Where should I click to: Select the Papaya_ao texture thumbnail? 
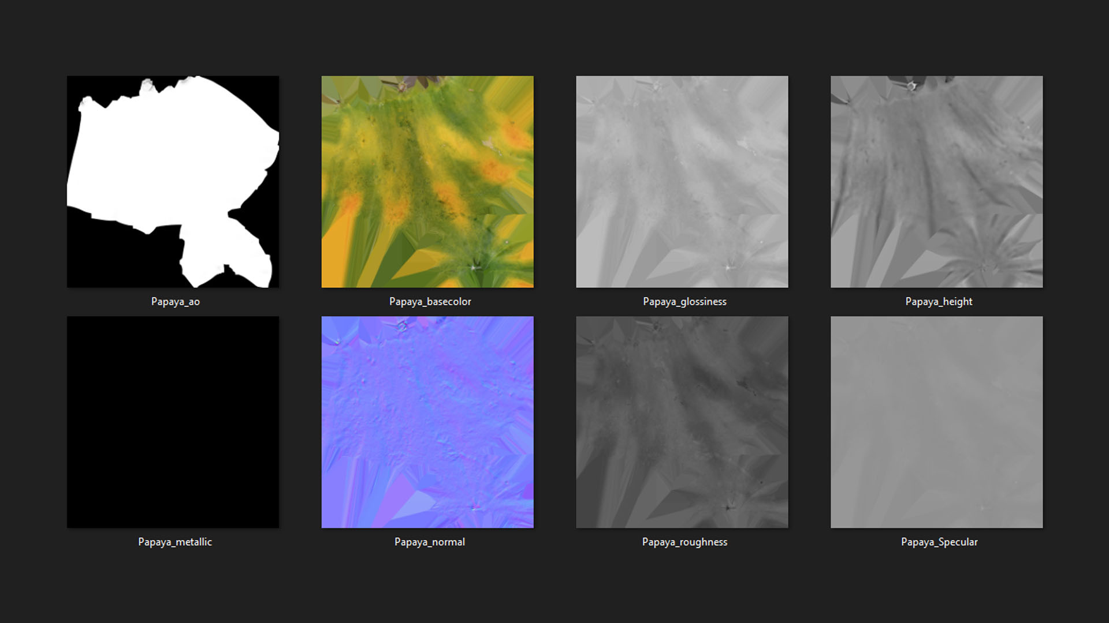click(173, 182)
